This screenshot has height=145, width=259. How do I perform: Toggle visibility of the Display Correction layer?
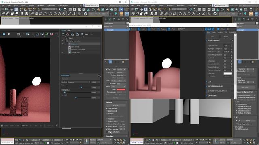62,41
